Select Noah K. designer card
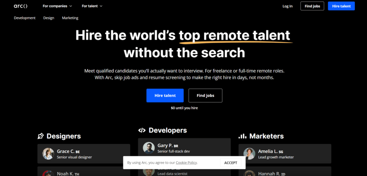 tap(84, 172)
